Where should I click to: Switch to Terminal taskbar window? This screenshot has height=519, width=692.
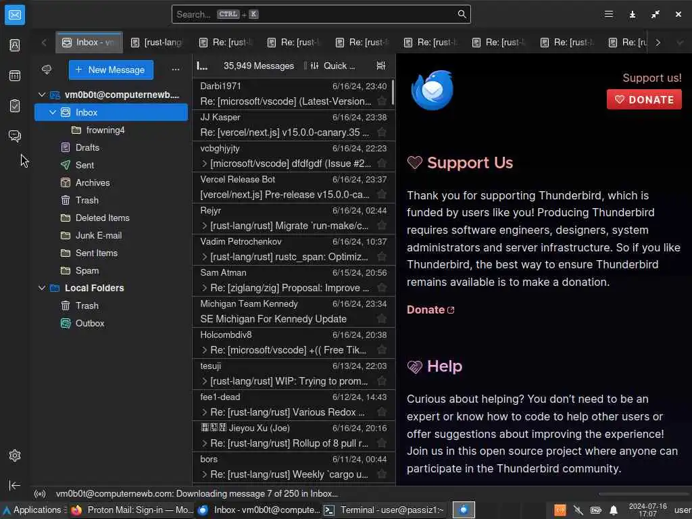(x=385, y=510)
